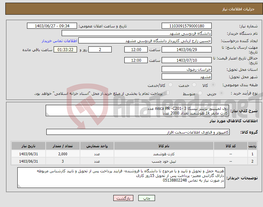Click the چاپ print button

click(x=147, y=198)
